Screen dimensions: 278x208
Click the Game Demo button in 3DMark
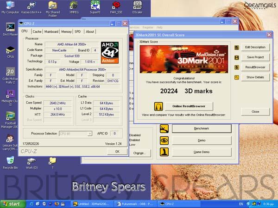pos(202,152)
